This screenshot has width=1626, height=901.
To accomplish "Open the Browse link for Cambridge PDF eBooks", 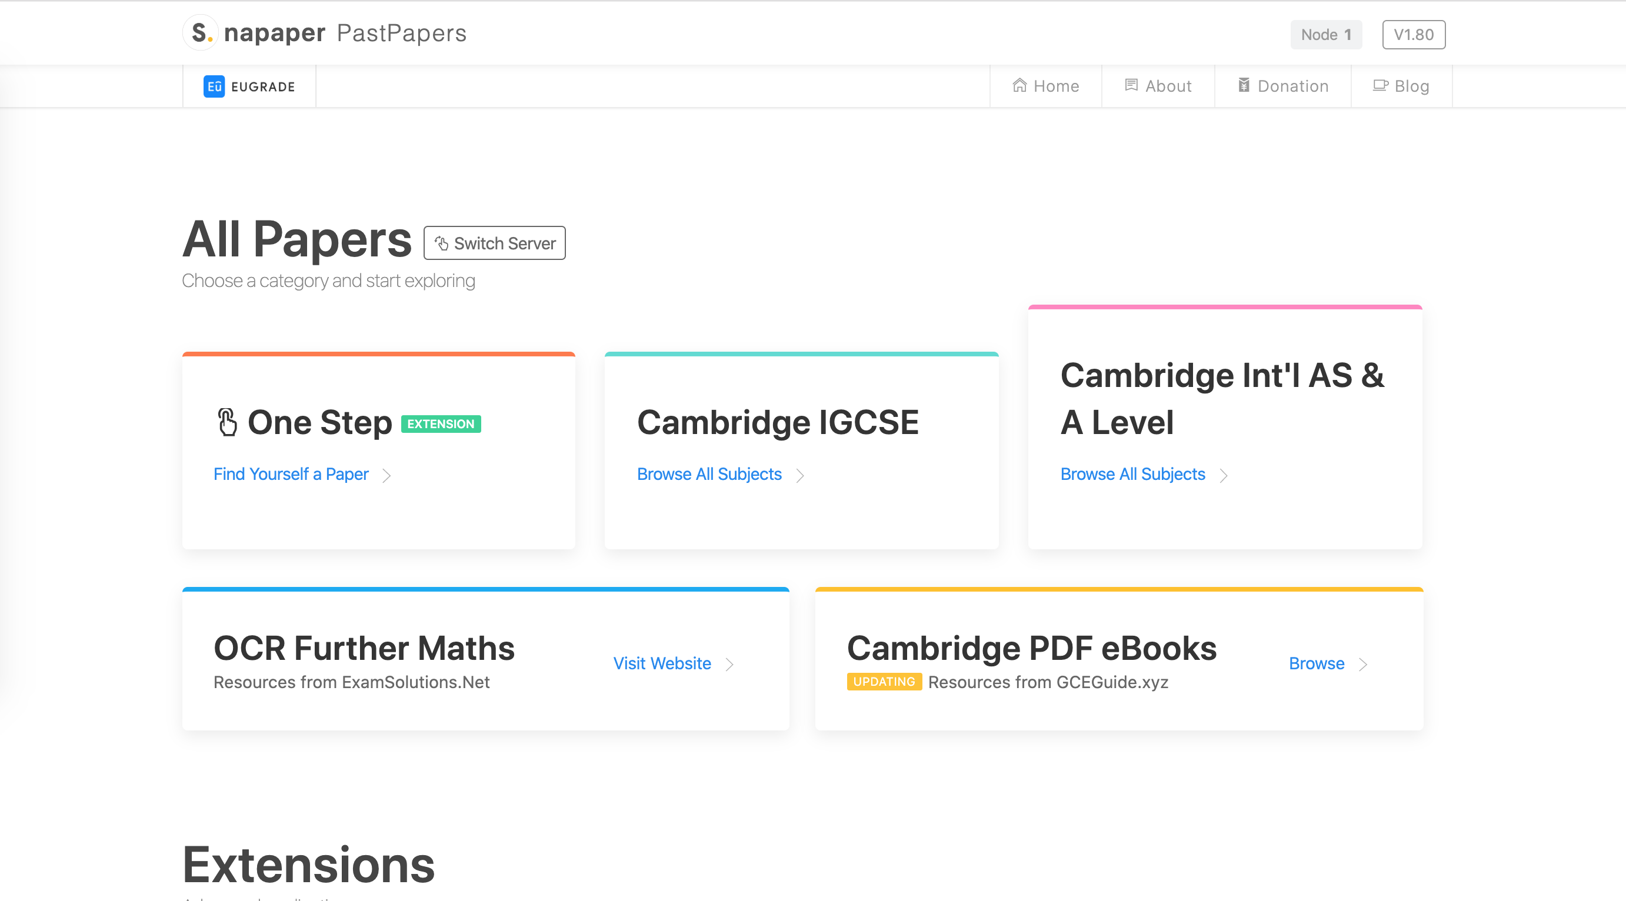I will click(x=1316, y=664).
